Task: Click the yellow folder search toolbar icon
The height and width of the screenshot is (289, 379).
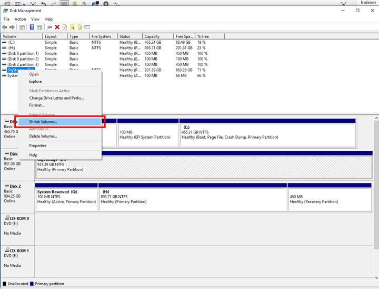Action: [x=80, y=27]
